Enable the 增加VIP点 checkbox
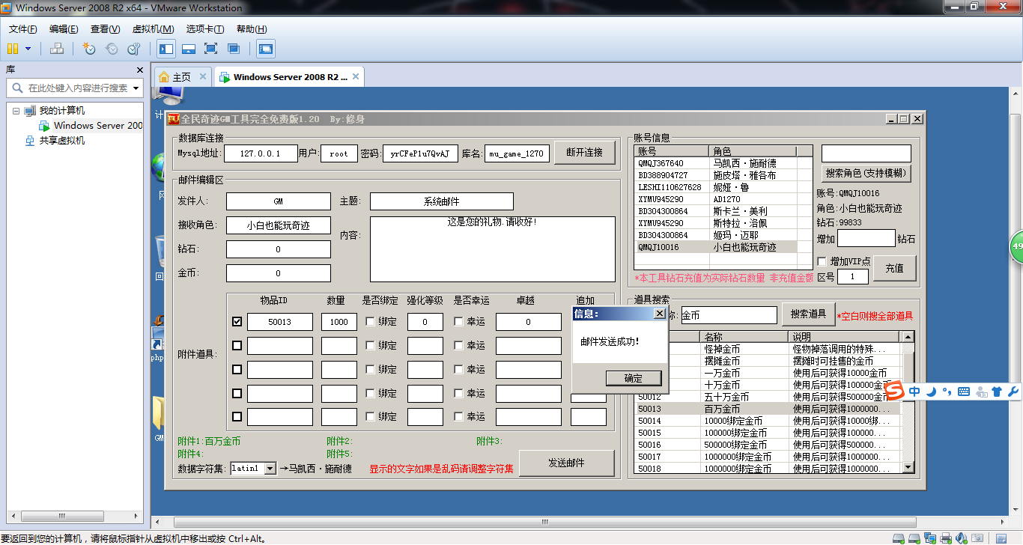Viewport: 1023px width, 545px height. click(x=822, y=261)
